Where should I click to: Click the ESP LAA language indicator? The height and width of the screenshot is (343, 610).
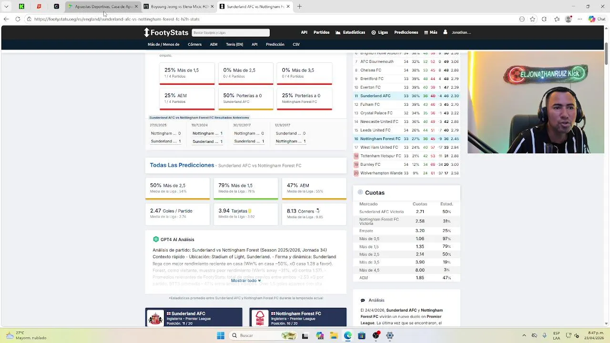[x=557, y=335]
